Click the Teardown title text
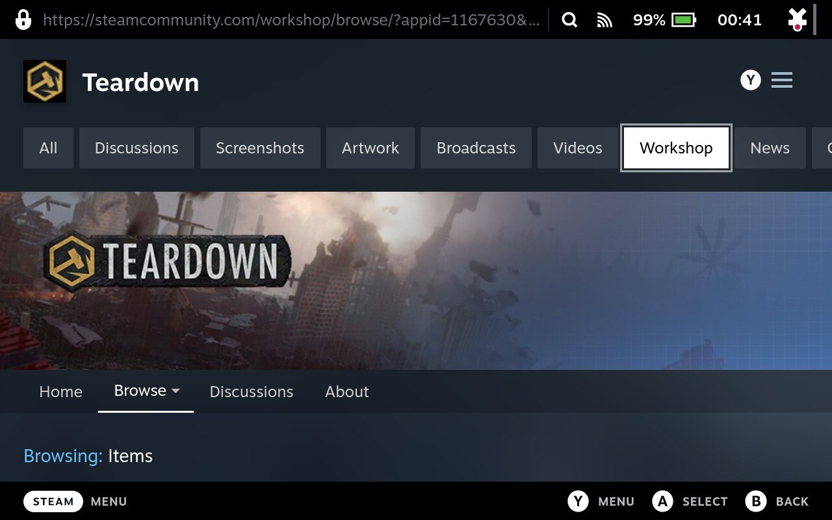Viewport: 832px width, 520px height. 140,83
